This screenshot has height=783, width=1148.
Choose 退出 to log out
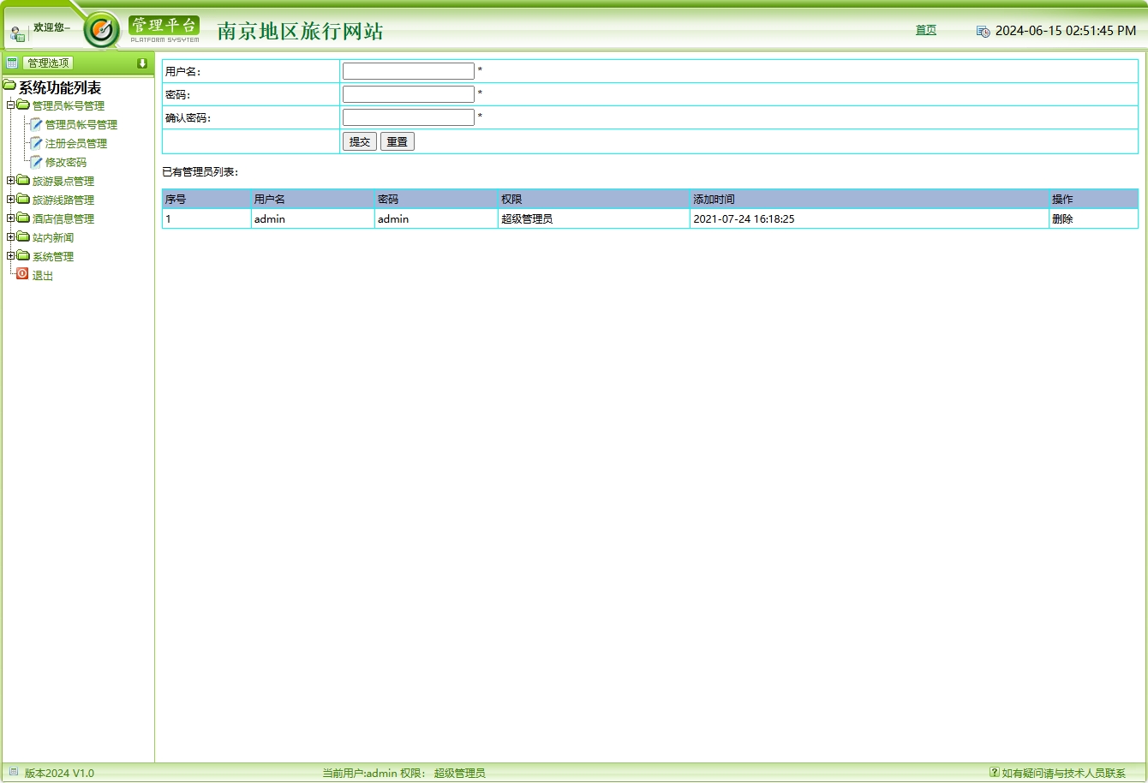coord(43,276)
